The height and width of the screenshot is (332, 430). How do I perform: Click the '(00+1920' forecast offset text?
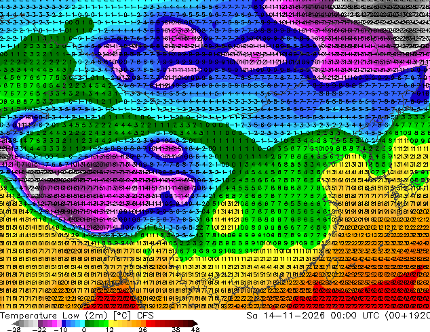click(x=408, y=316)
